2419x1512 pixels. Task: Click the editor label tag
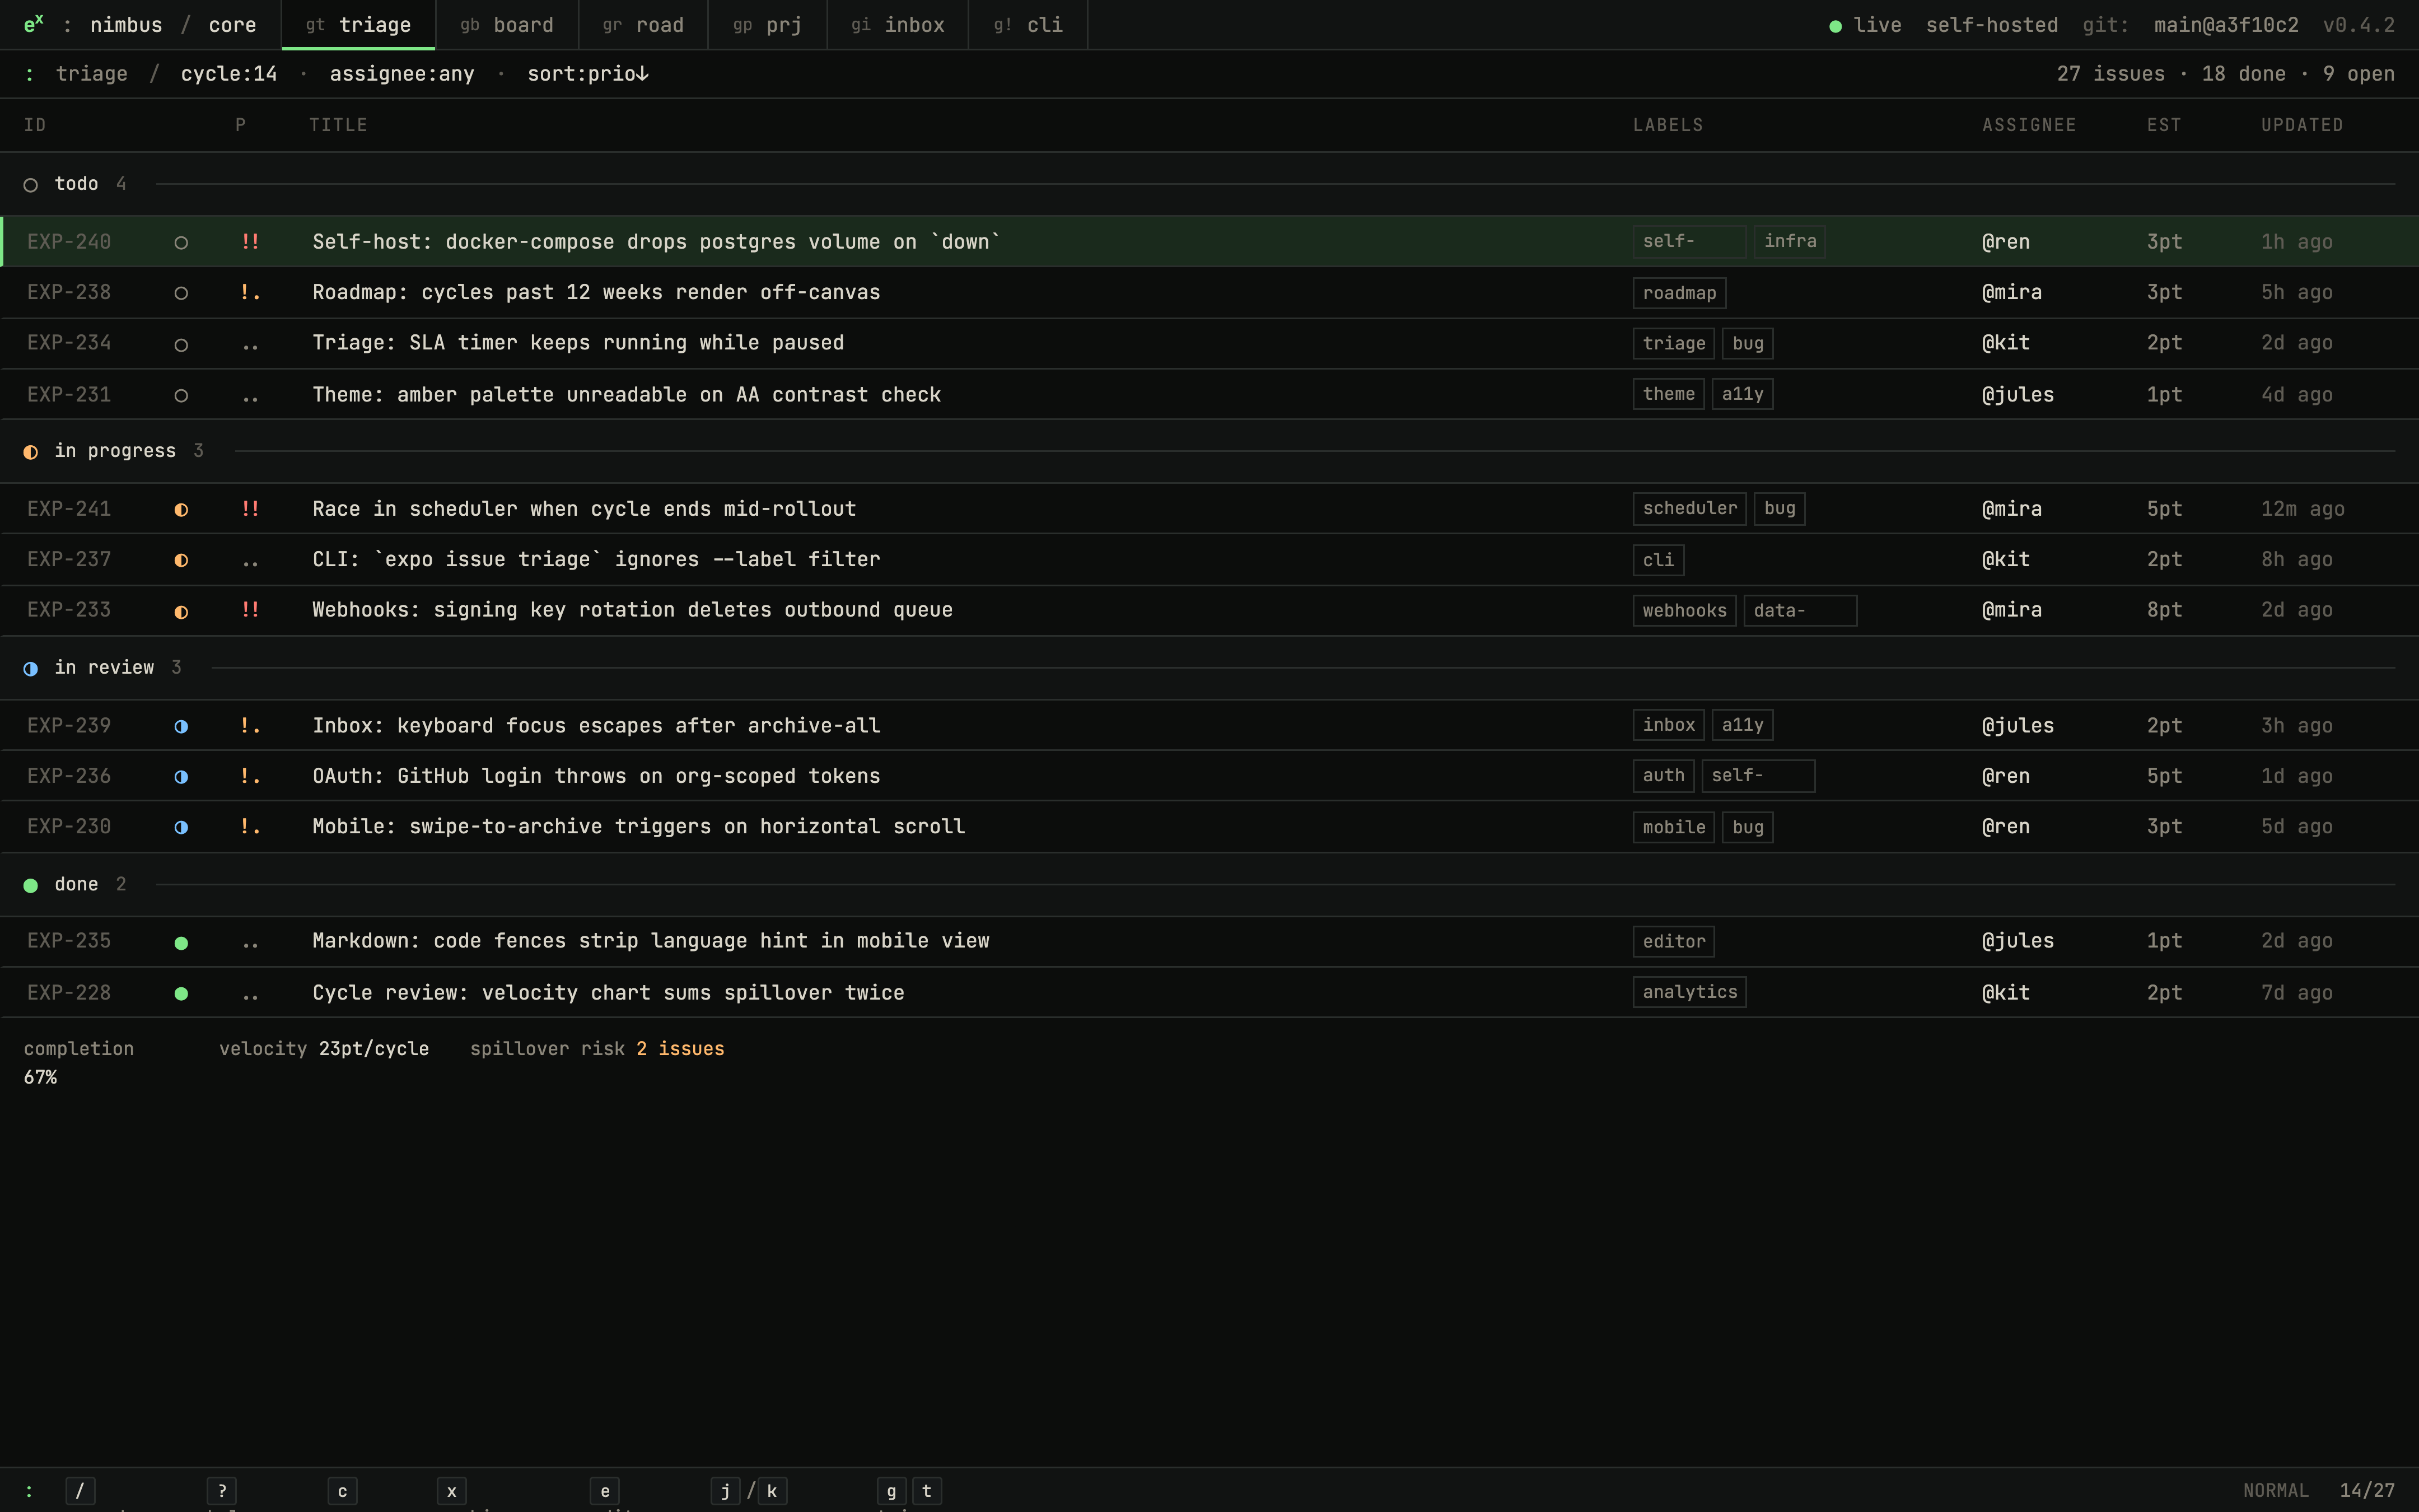[1673, 941]
